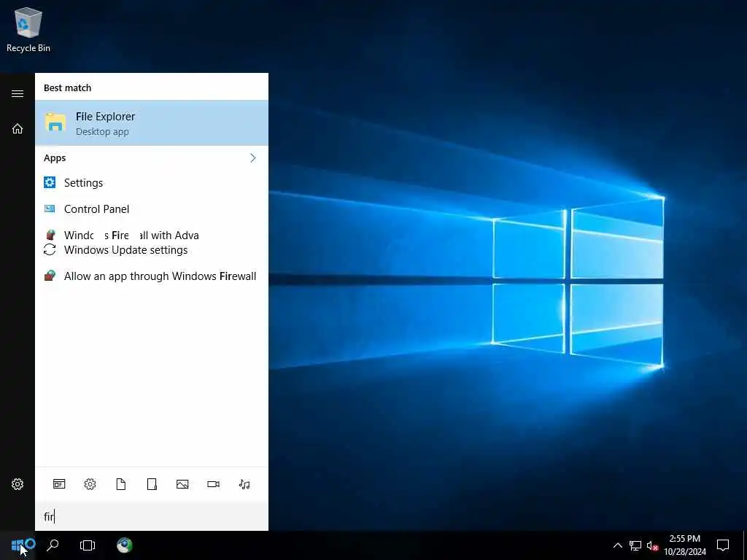Open Windows Update settings result
The image size is (747, 560).
click(x=152, y=250)
